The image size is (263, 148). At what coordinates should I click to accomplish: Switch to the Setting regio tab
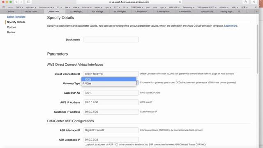[227, 12]
